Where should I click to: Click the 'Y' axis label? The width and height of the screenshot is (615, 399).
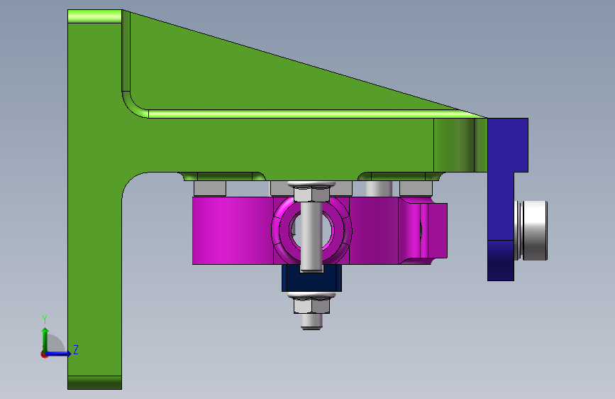(x=45, y=319)
